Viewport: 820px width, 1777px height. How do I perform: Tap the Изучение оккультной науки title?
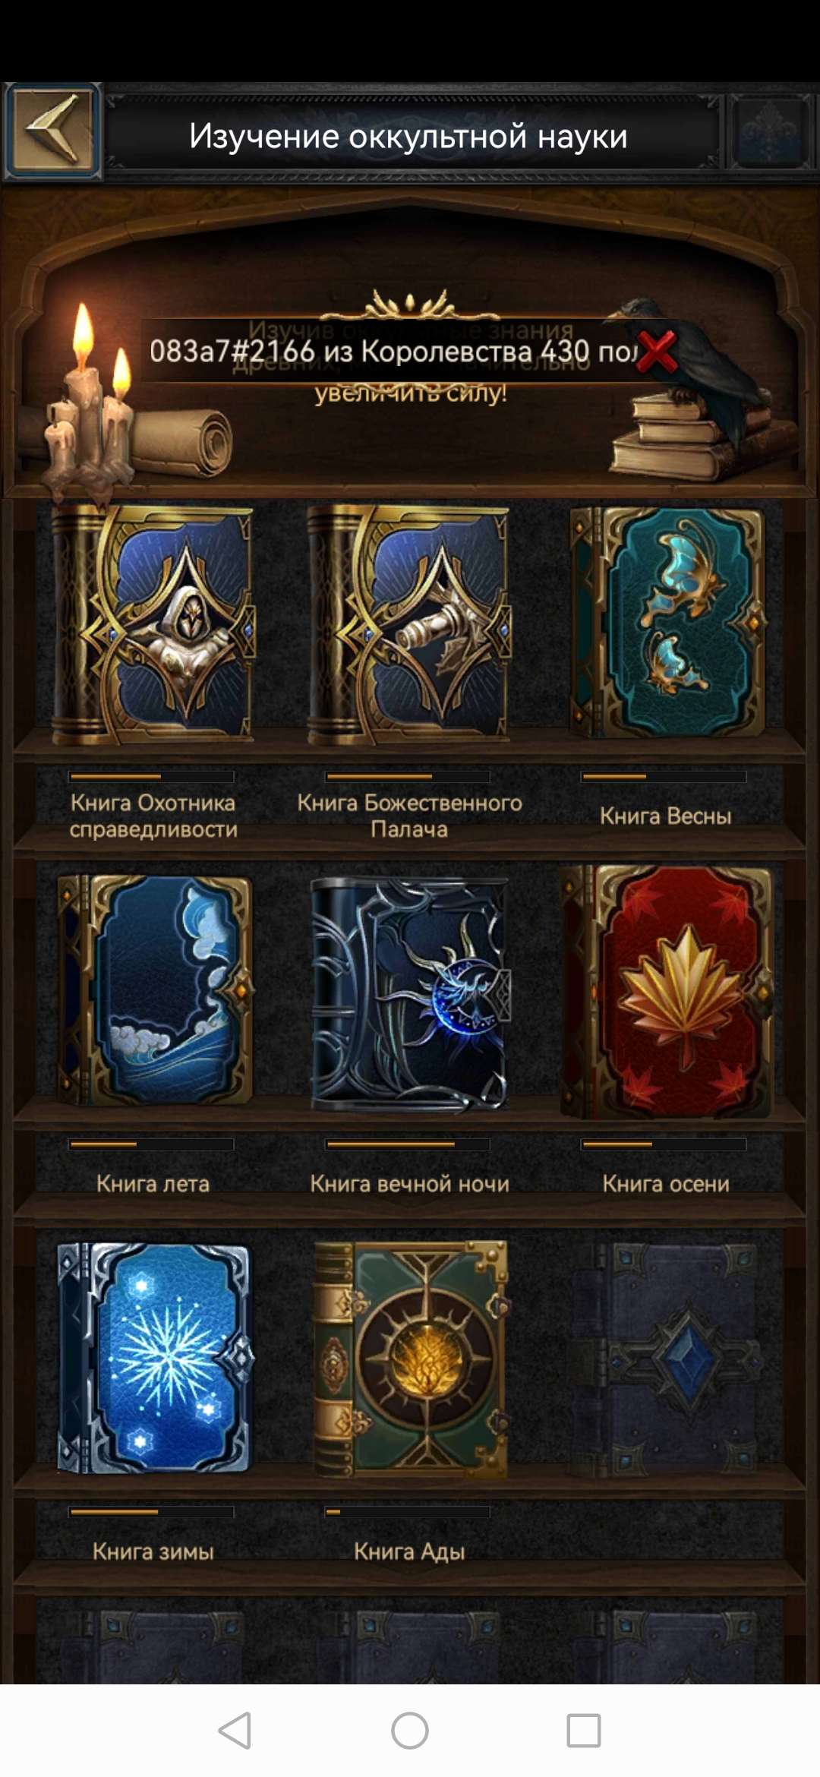408,137
